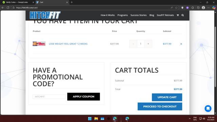The width and height of the screenshot is (217, 122).
Task: Switch to first Edge taskbar window
Action: [x=115, y=119]
